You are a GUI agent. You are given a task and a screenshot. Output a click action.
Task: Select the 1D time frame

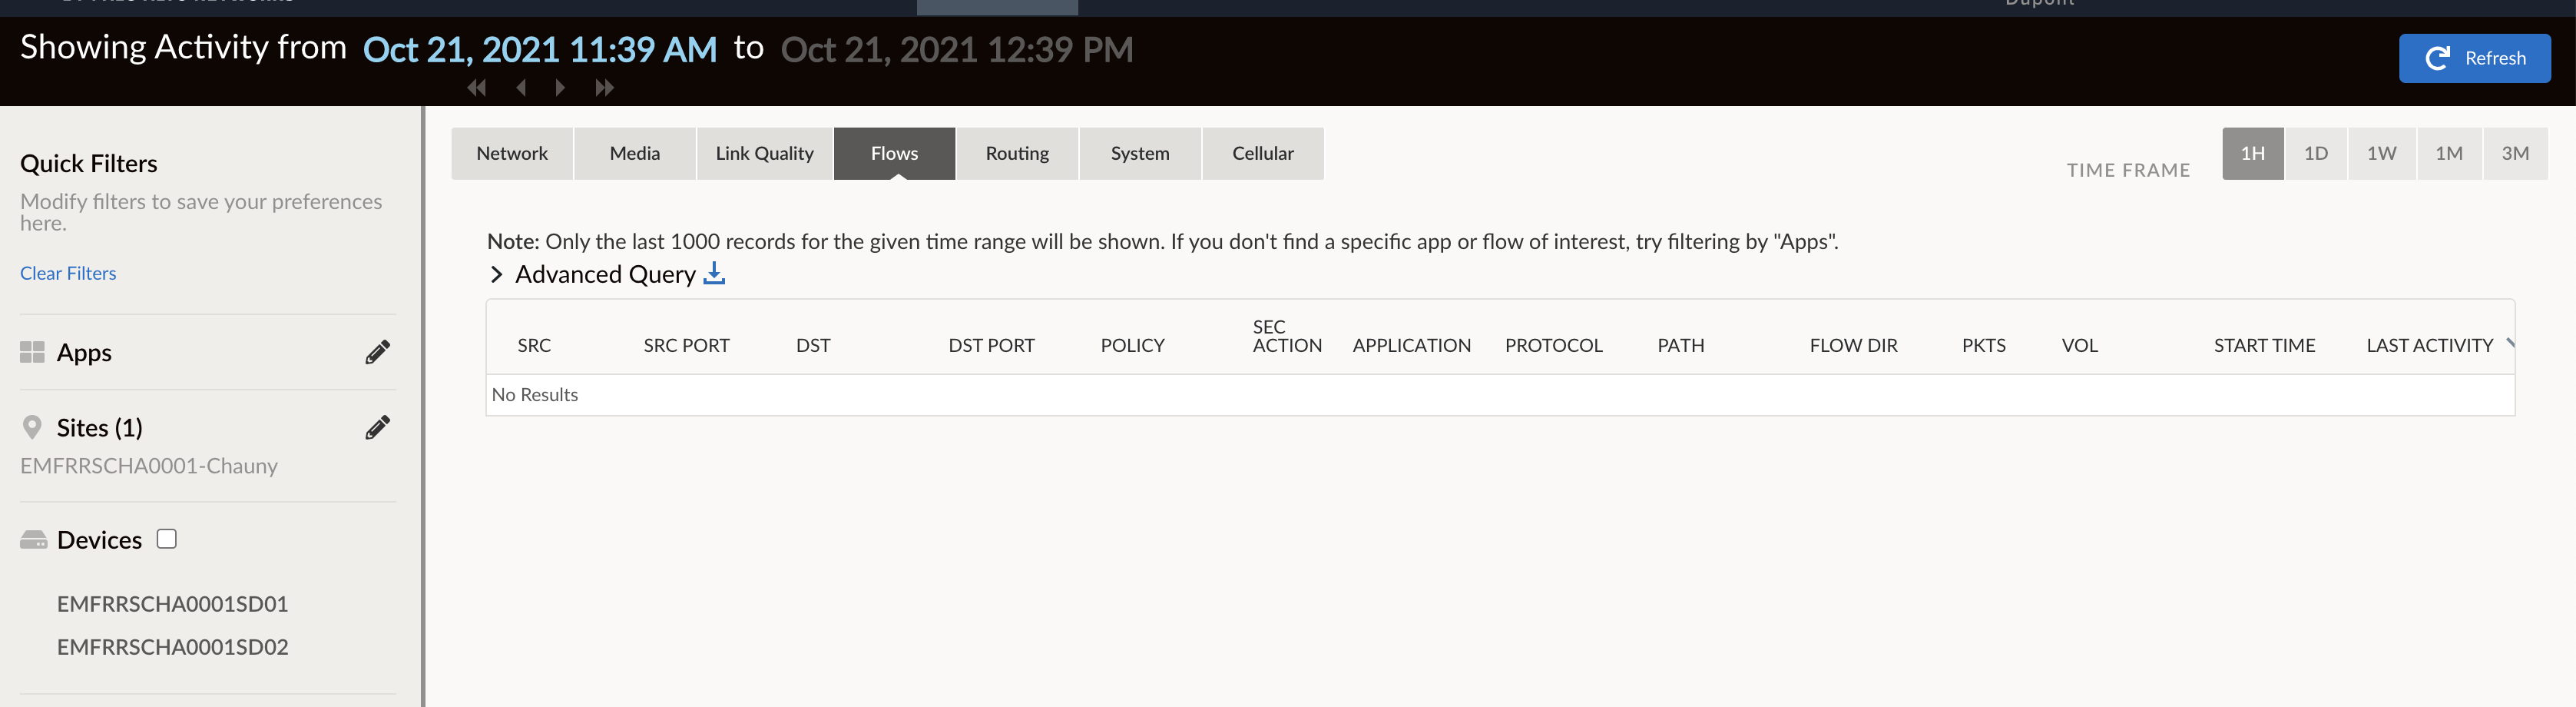[2315, 153]
